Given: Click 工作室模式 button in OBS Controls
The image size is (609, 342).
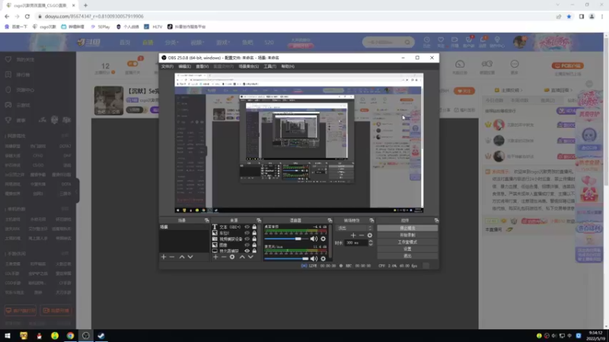Looking at the screenshot, I should click(x=407, y=242).
